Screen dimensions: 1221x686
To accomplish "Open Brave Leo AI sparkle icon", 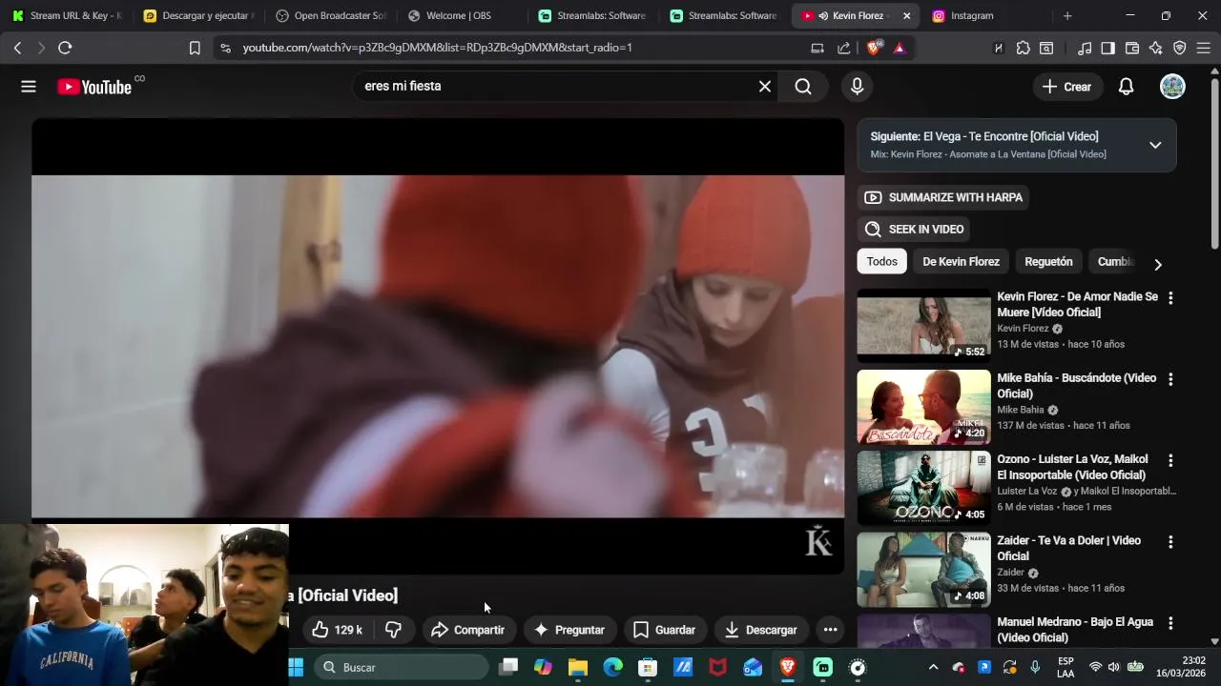I will pos(1156,48).
